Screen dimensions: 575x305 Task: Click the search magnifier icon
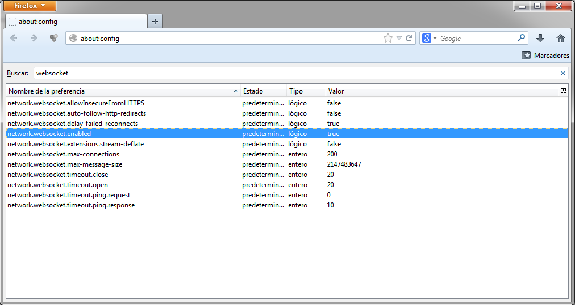[521, 38]
